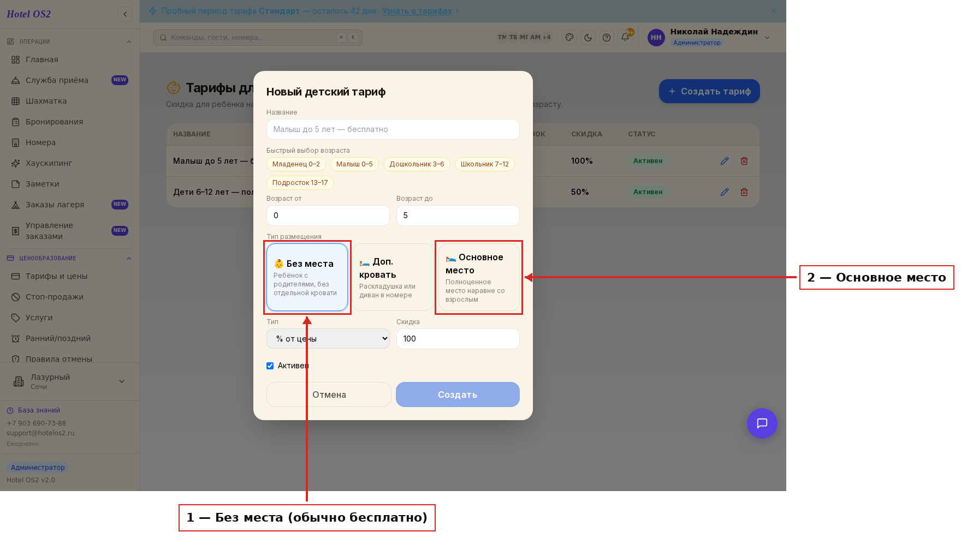Open the chat support bubble button
The height and width of the screenshot is (544, 967).
click(x=762, y=423)
